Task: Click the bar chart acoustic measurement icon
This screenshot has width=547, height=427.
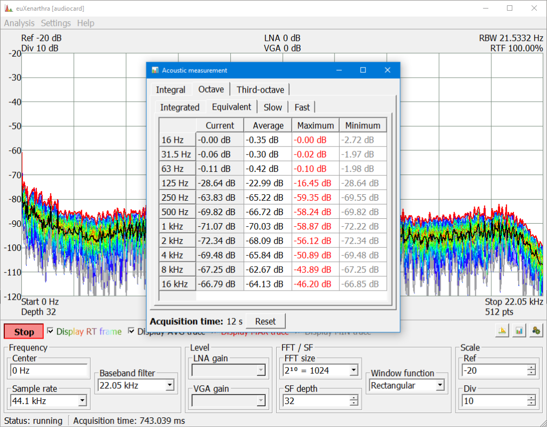Action: [519, 331]
